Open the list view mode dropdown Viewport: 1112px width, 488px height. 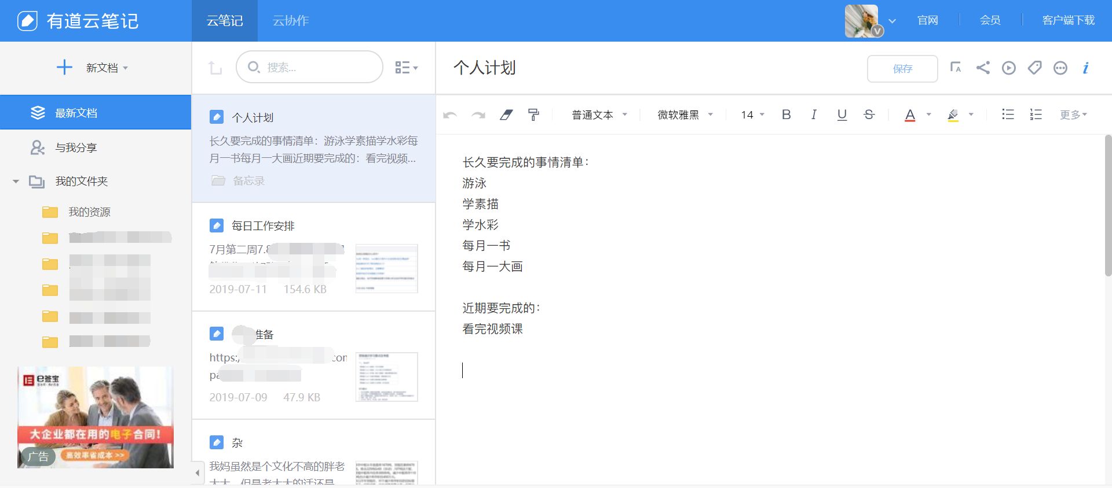406,68
